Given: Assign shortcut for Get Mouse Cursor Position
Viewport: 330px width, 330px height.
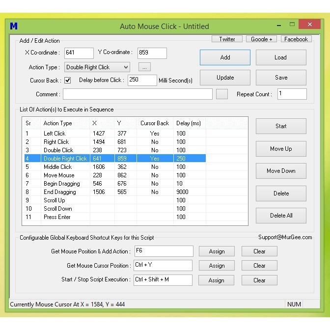Looking at the screenshot, I should tap(217, 266).
